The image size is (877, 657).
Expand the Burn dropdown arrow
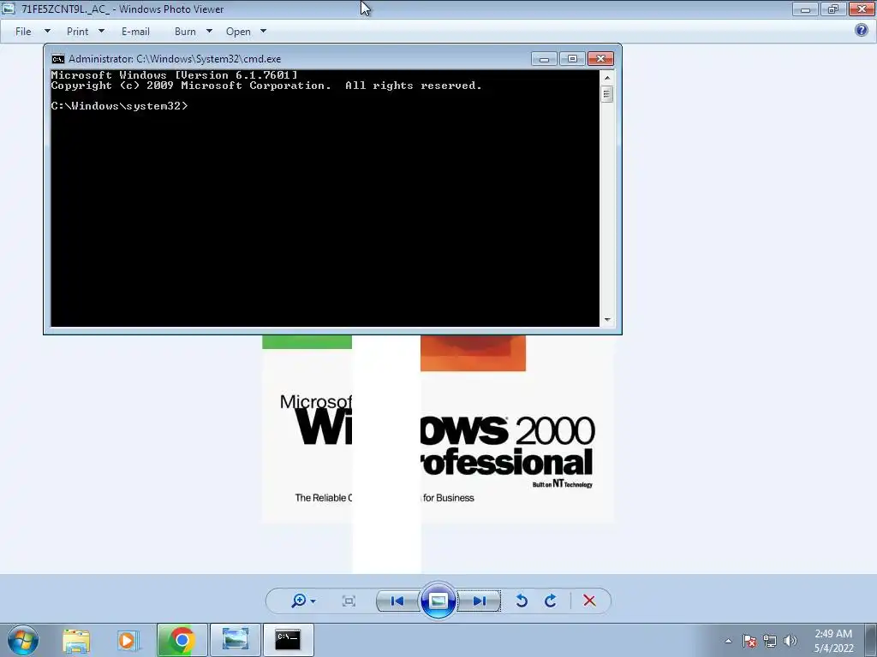coord(209,32)
